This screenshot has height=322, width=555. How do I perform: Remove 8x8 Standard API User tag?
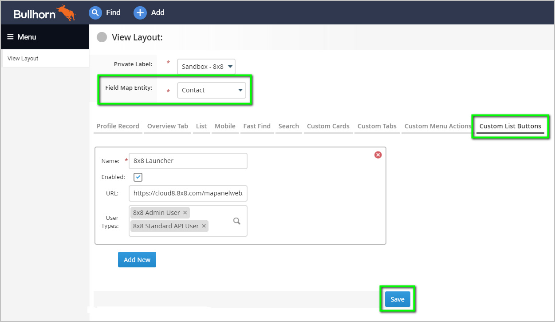[204, 226]
